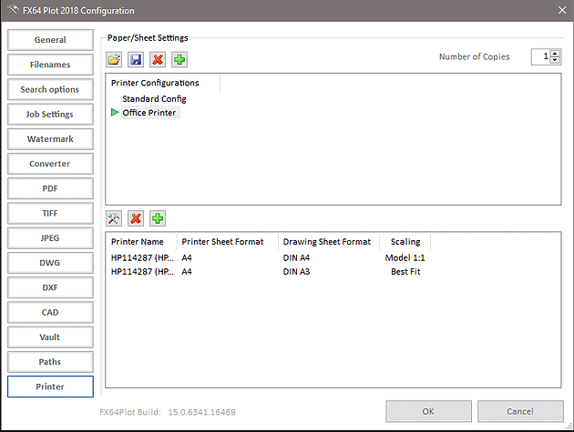574x432 pixels.
Task: Select the HP114287 row with DIN A3
Action: [268, 272]
